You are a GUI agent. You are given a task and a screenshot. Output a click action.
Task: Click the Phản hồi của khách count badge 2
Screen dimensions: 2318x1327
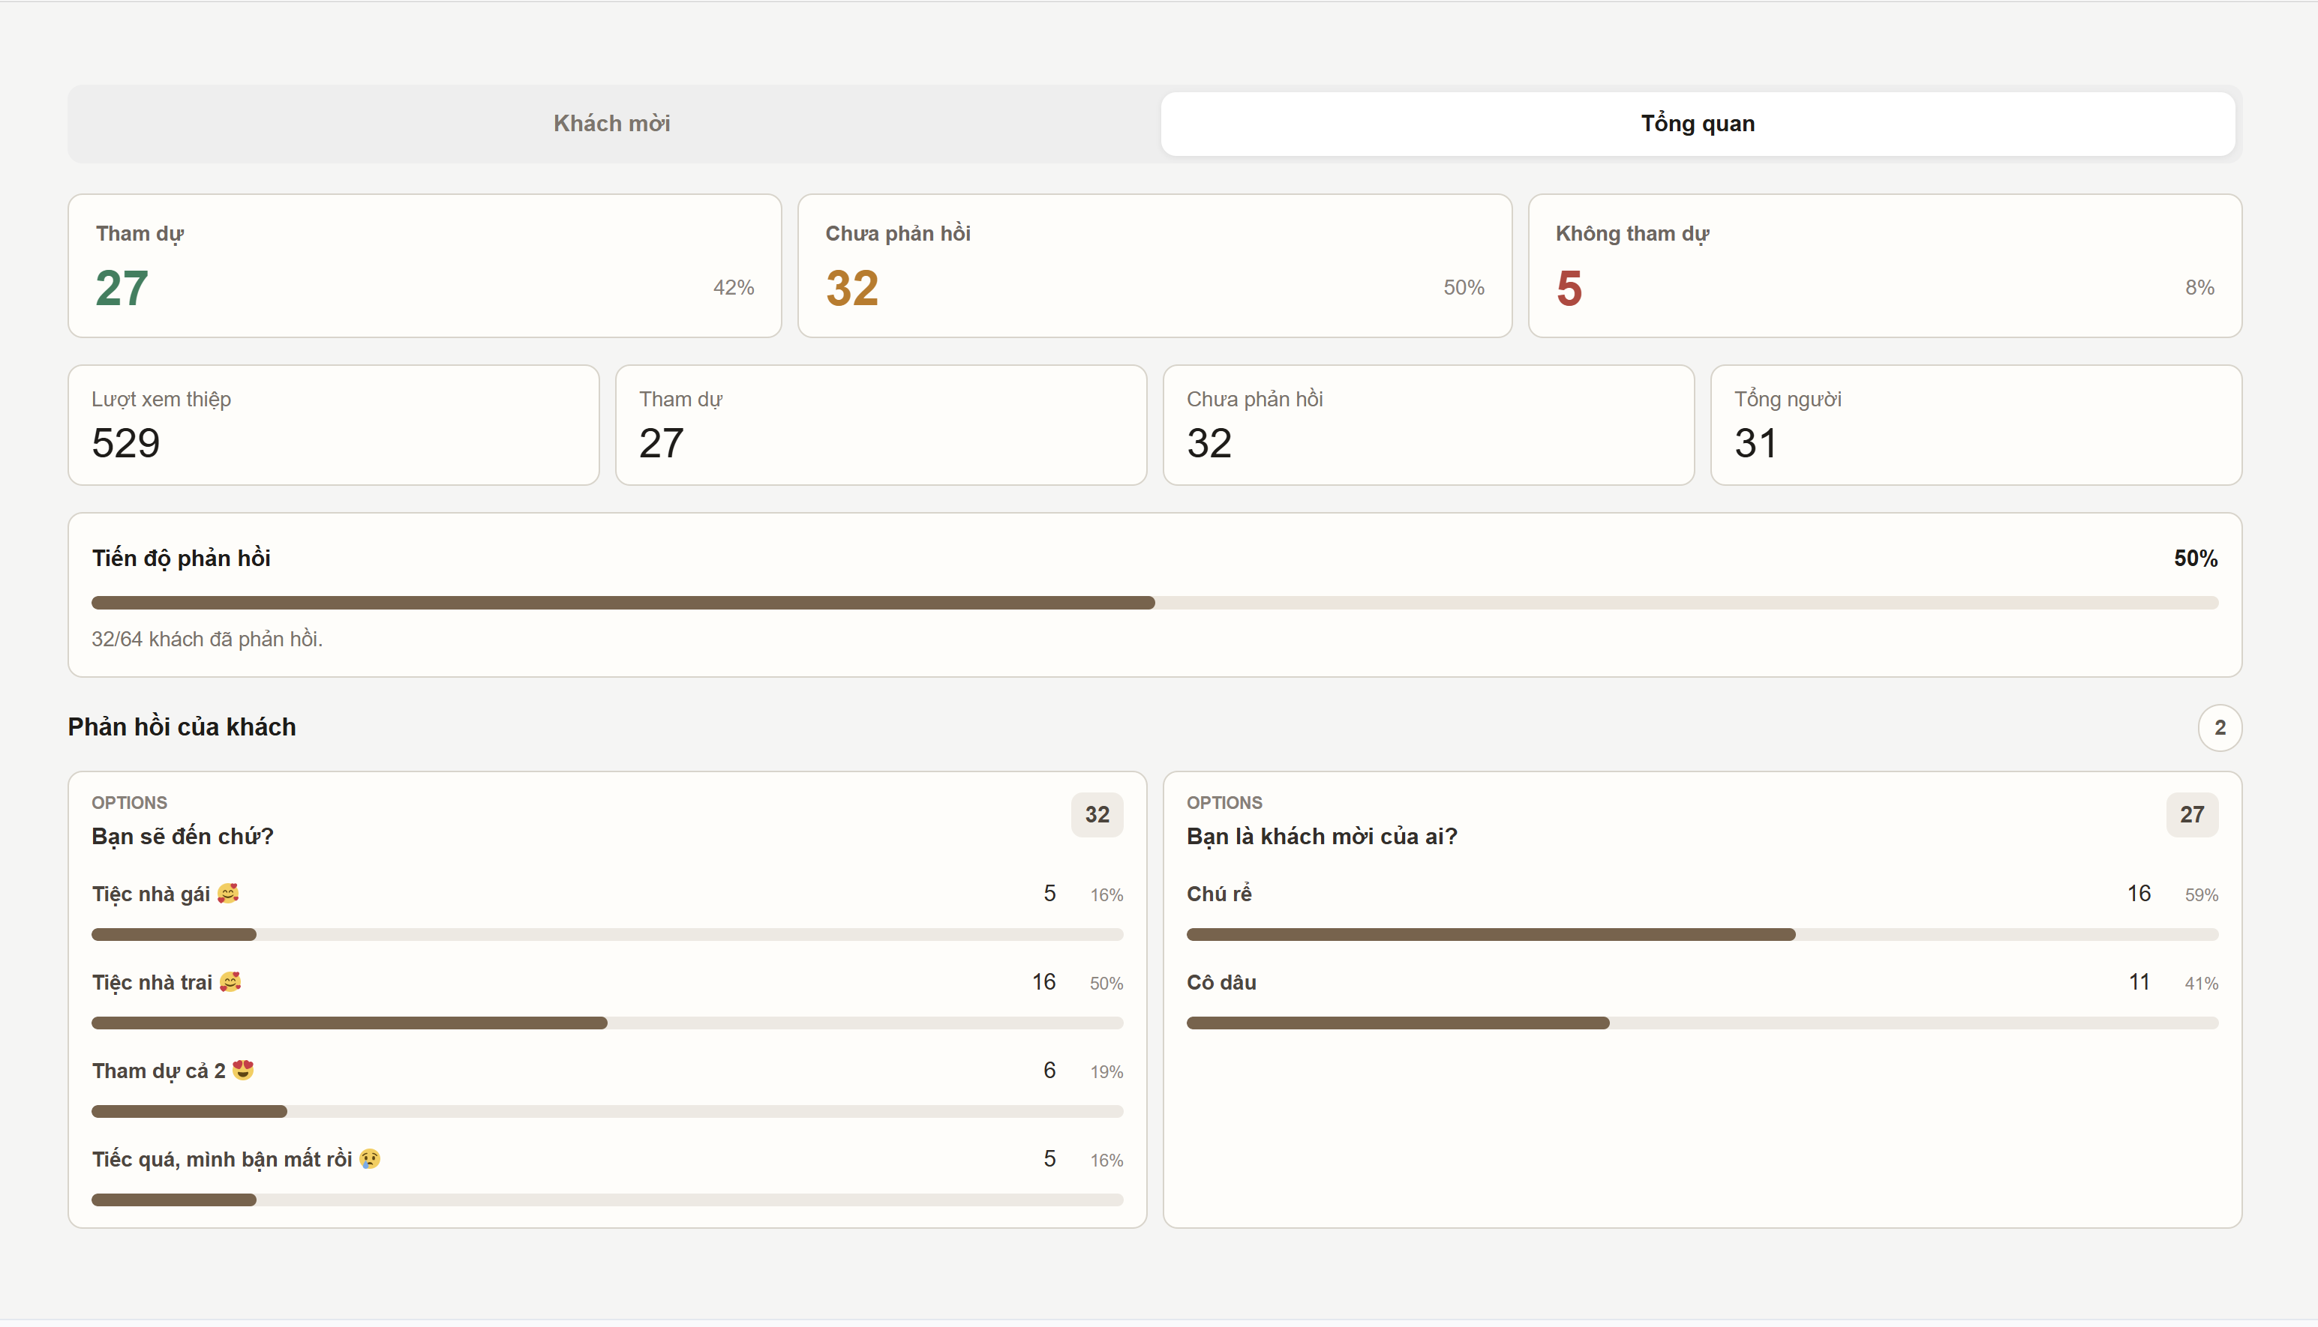2220,727
